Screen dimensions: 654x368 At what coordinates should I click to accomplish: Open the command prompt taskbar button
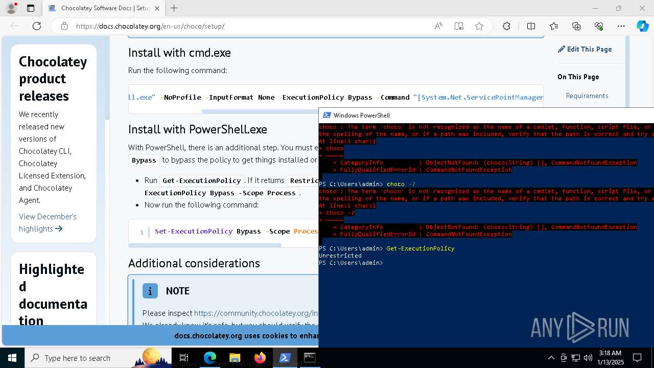310,358
